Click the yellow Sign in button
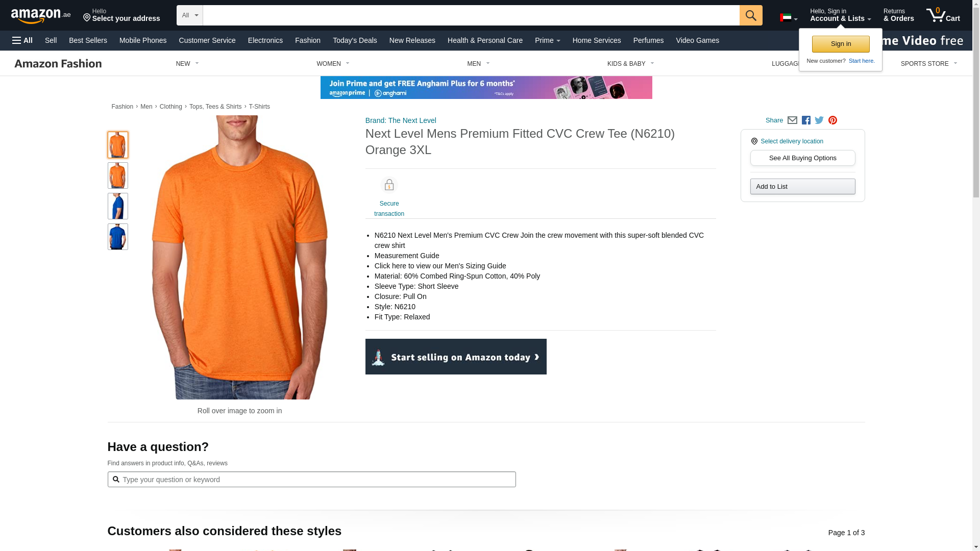Screen dimensions: 980x551 (841, 44)
